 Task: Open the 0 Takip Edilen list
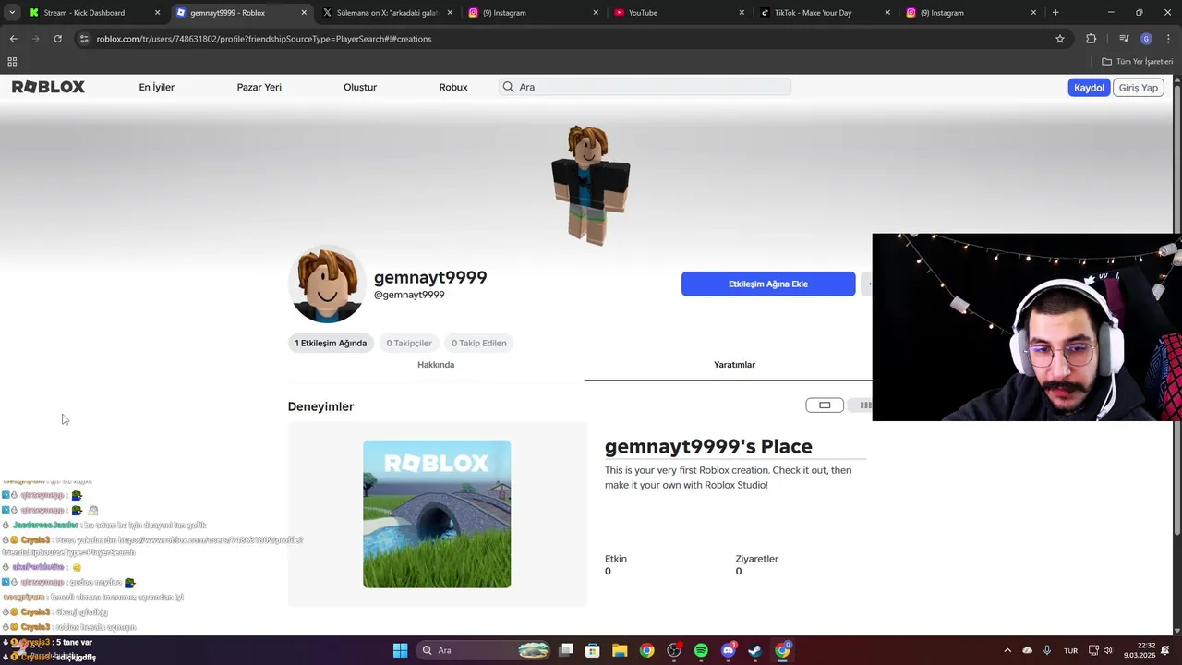coord(478,343)
